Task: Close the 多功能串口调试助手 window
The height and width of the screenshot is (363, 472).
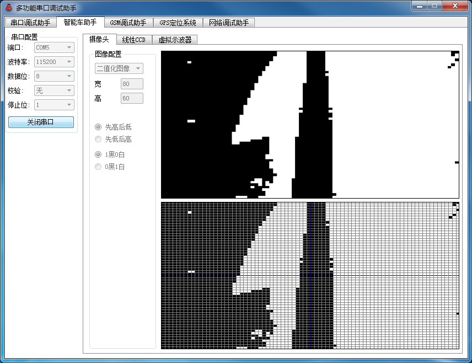Action: click(455, 6)
